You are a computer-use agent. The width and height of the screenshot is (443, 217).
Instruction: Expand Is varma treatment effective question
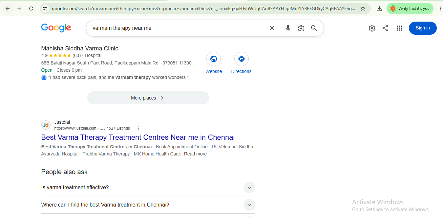pyautogui.click(x=148, y=188)
